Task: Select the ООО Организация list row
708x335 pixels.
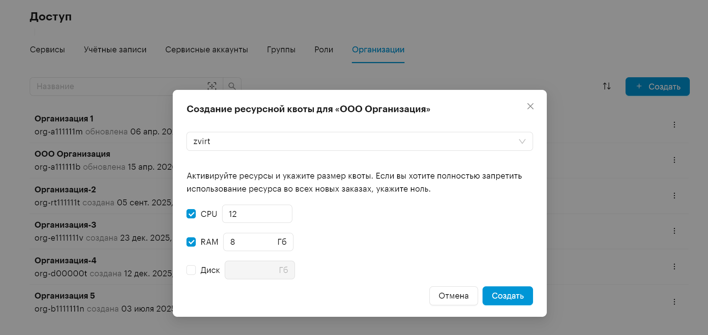Action: 359,160
